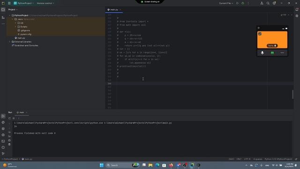Select pyvenv.cfg file in project tree
Image resolution: width=300 pixels, height=169 pixels.
point(24,34)
